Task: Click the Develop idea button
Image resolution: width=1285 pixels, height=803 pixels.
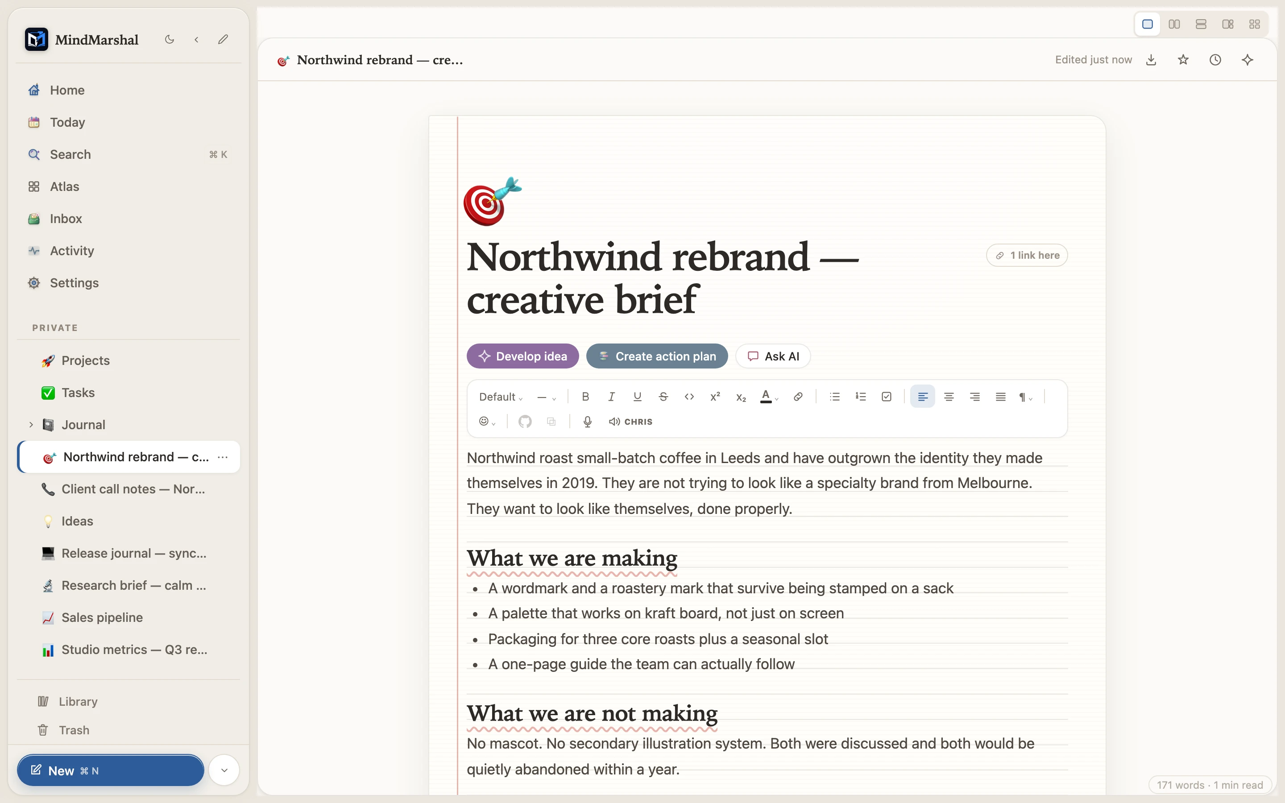Action: (x=522, y=356)
